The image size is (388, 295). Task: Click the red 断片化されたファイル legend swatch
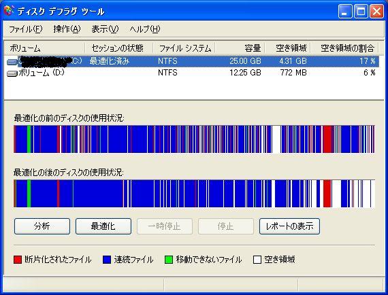(x=18, y=260)
